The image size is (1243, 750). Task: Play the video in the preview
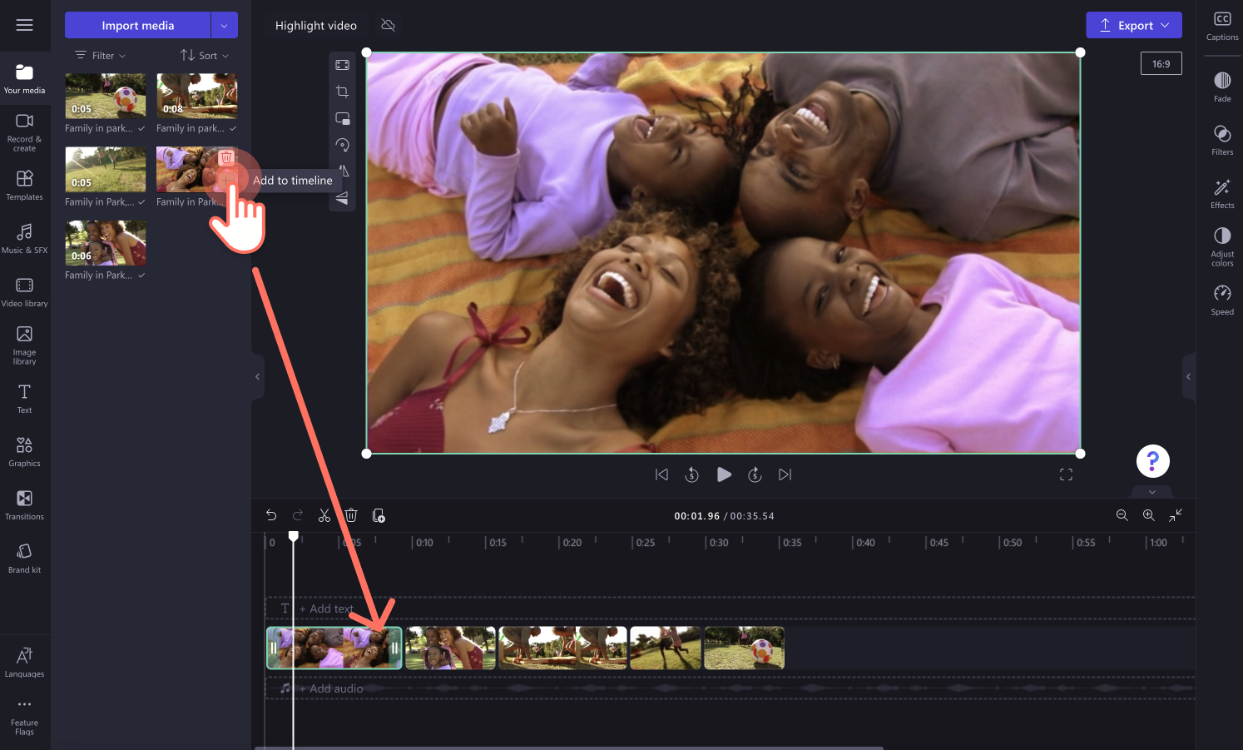click(x=723, y=474)
